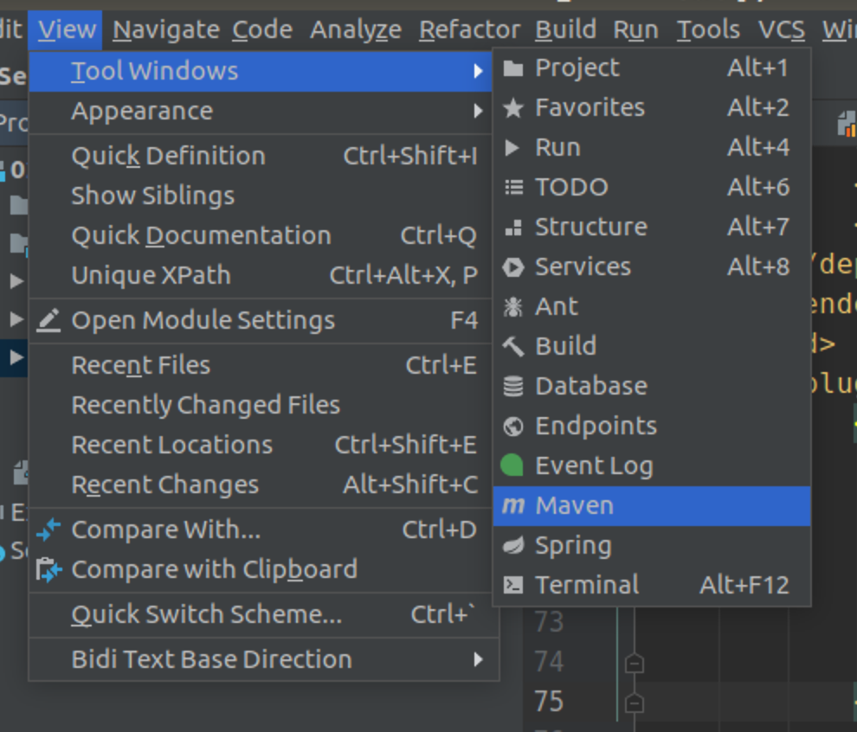The width and height of the screenshot is (857, 732).
Task: Click the Spring leaf icon
Action: (513, 545)
